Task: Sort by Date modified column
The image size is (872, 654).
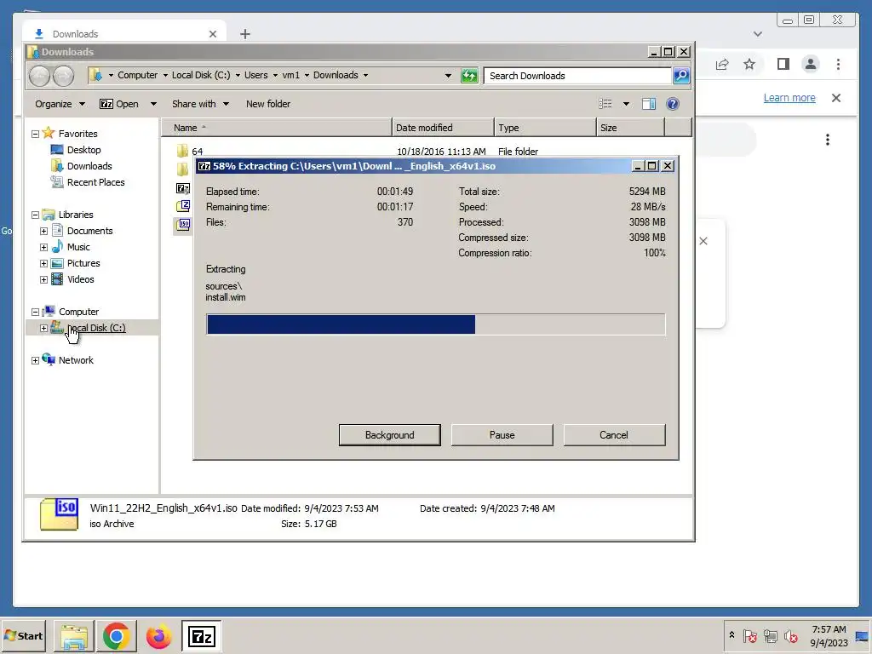Action: coord(443,128)
